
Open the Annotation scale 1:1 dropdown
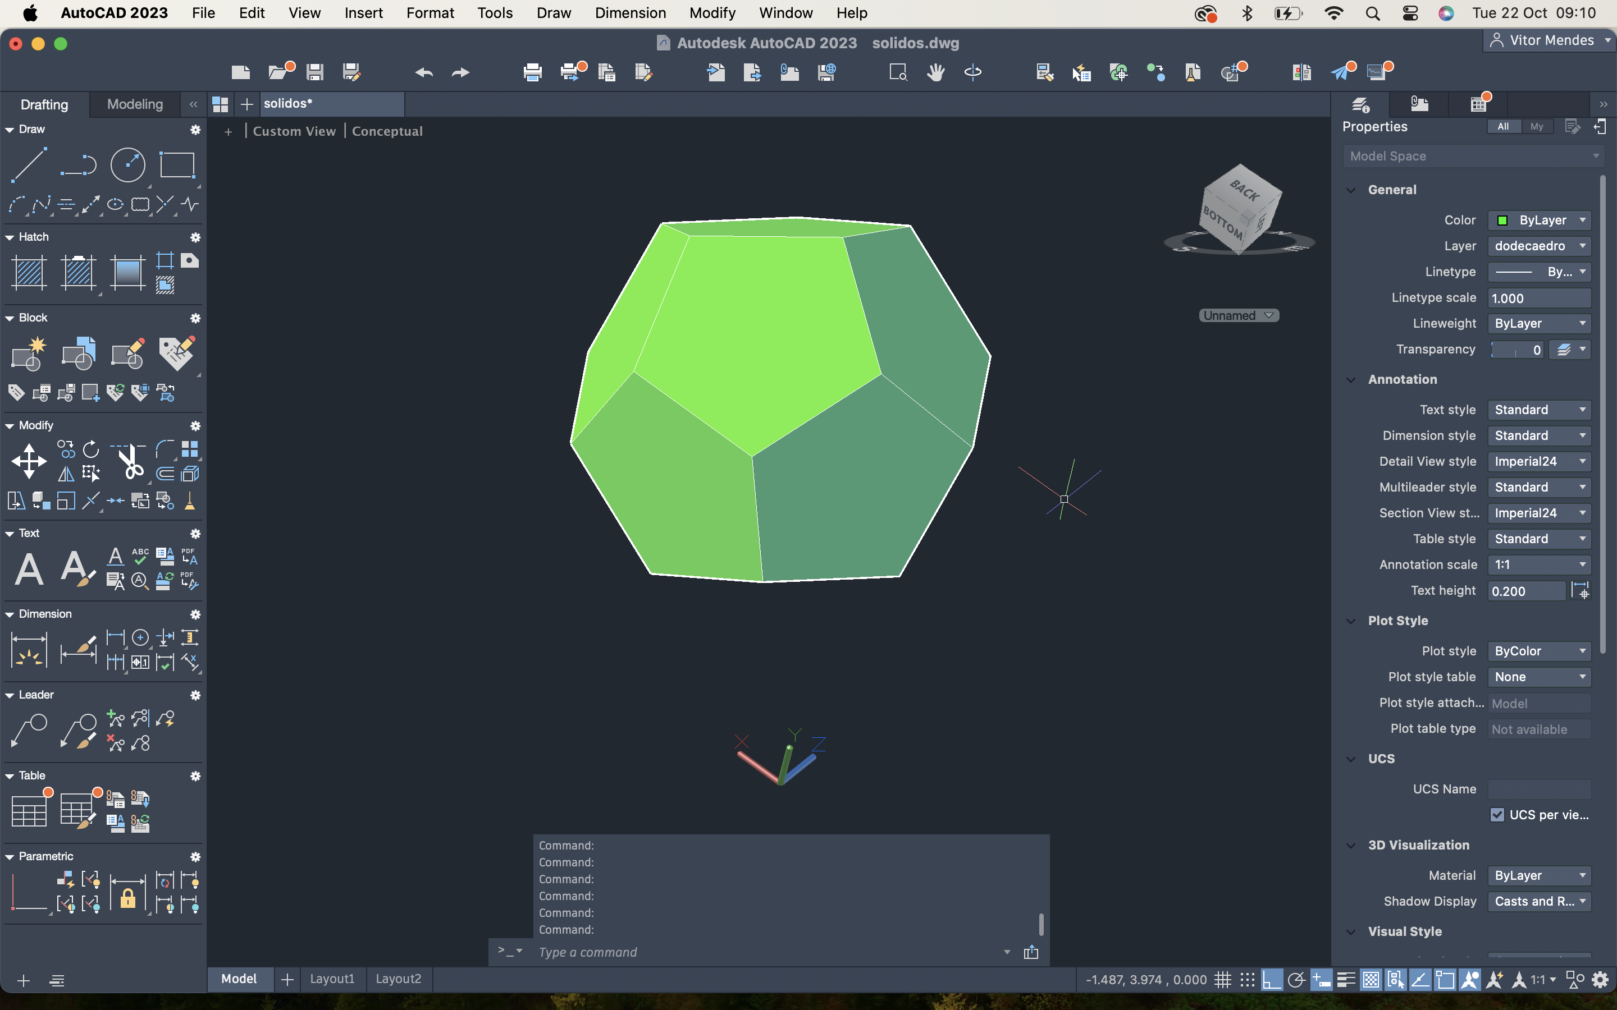click(x=1539, y=564)
